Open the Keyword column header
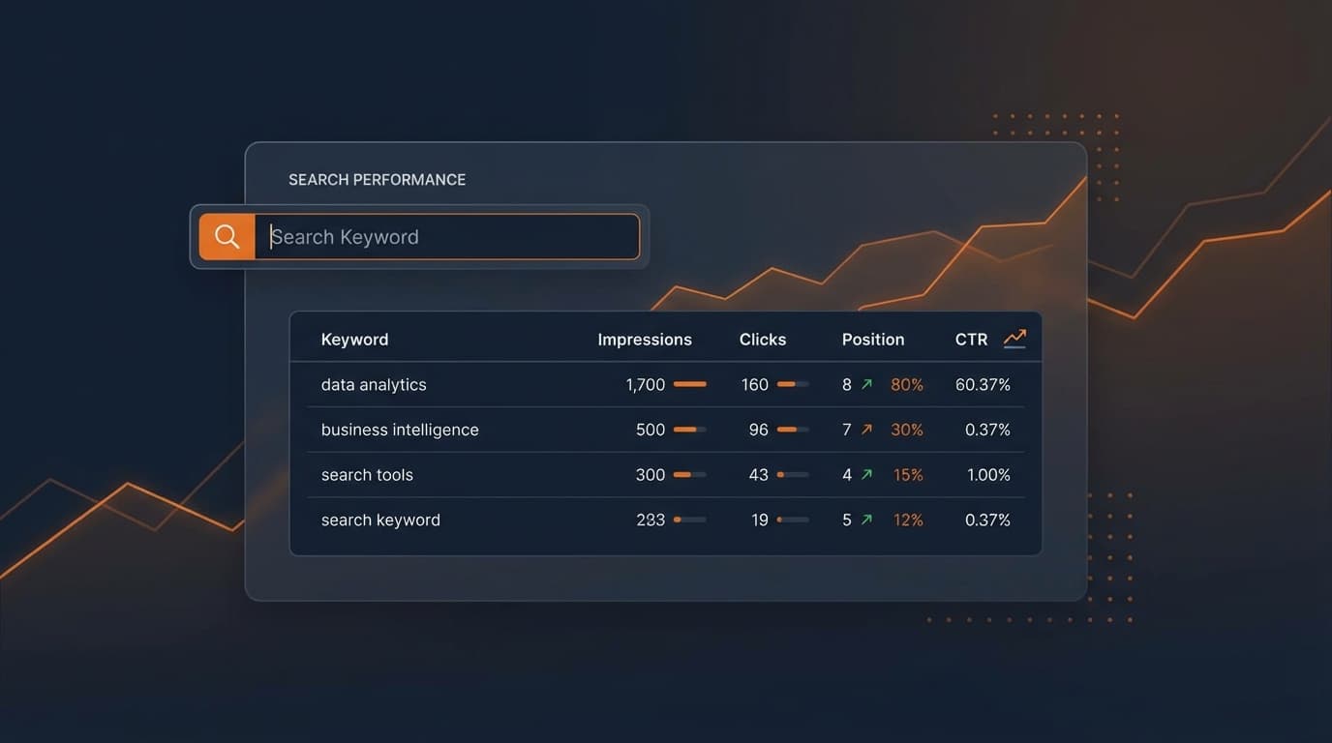The height and width of the screenshot is (743, 1332). 354,339
